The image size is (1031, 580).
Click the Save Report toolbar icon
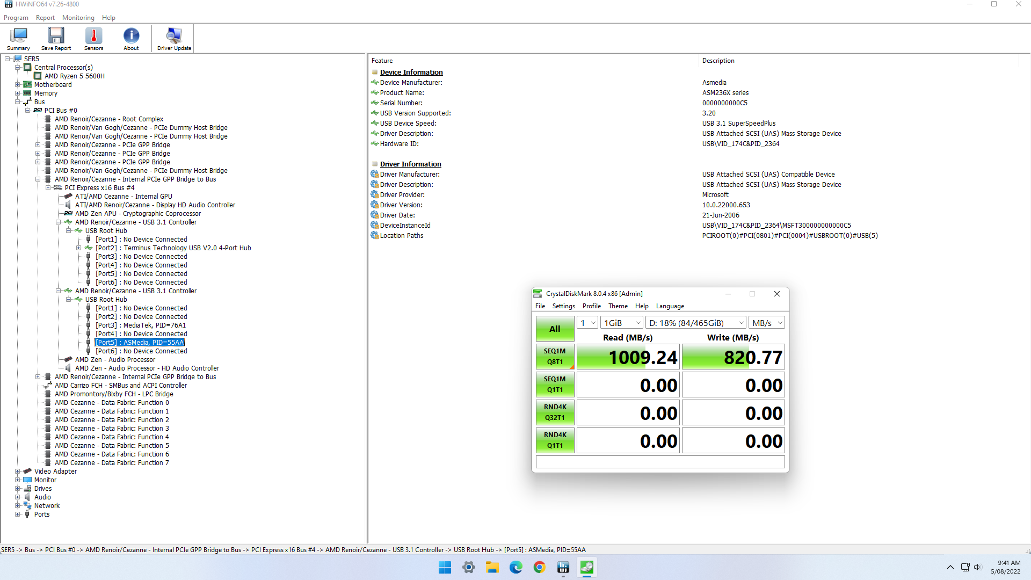coord(56,39)
